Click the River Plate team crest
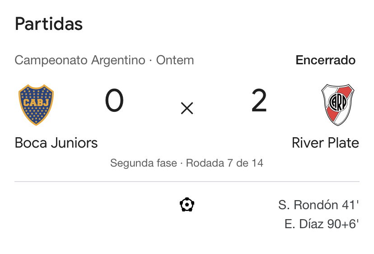The width and height of the screenshot is (374, 254). click(338, 105)
